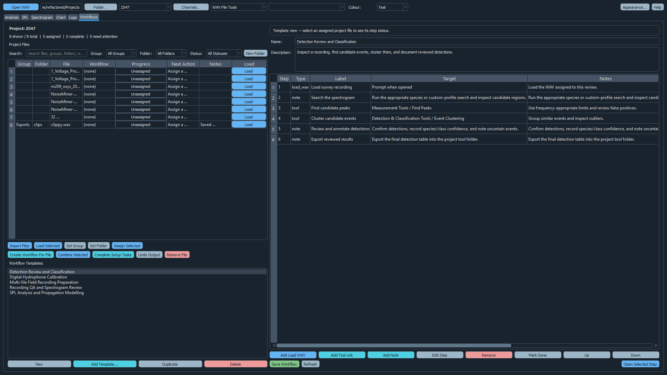Click the Mark Done button
Image resolution: width=667 pixels, height=375 pixels.
coord(538,355)
